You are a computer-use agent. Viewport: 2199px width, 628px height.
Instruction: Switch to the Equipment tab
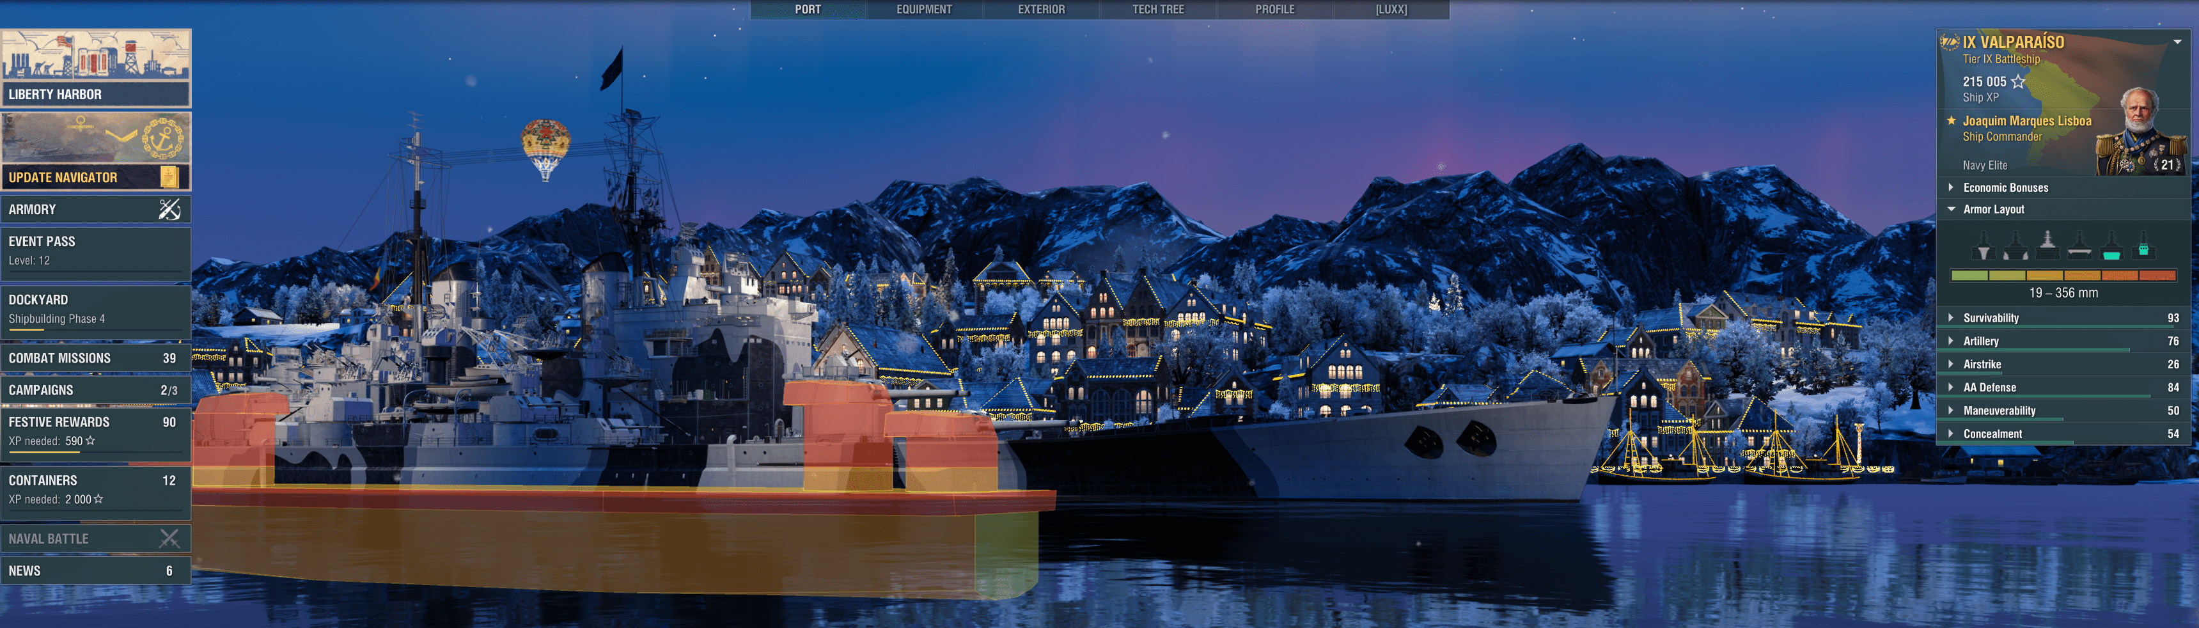(x=923, y=10)
